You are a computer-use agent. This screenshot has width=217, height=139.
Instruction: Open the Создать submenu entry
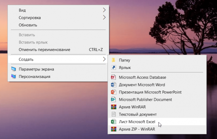point(58,59)
